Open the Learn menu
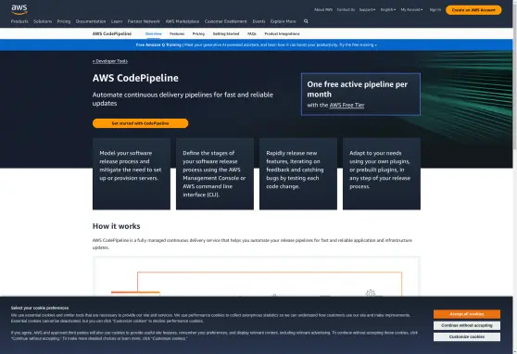 tap(117, 21)
